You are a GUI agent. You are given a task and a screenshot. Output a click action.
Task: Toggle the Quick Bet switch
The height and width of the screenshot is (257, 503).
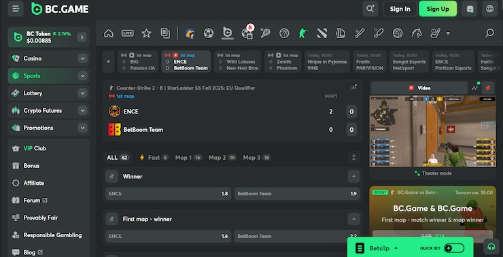point(454,248)
